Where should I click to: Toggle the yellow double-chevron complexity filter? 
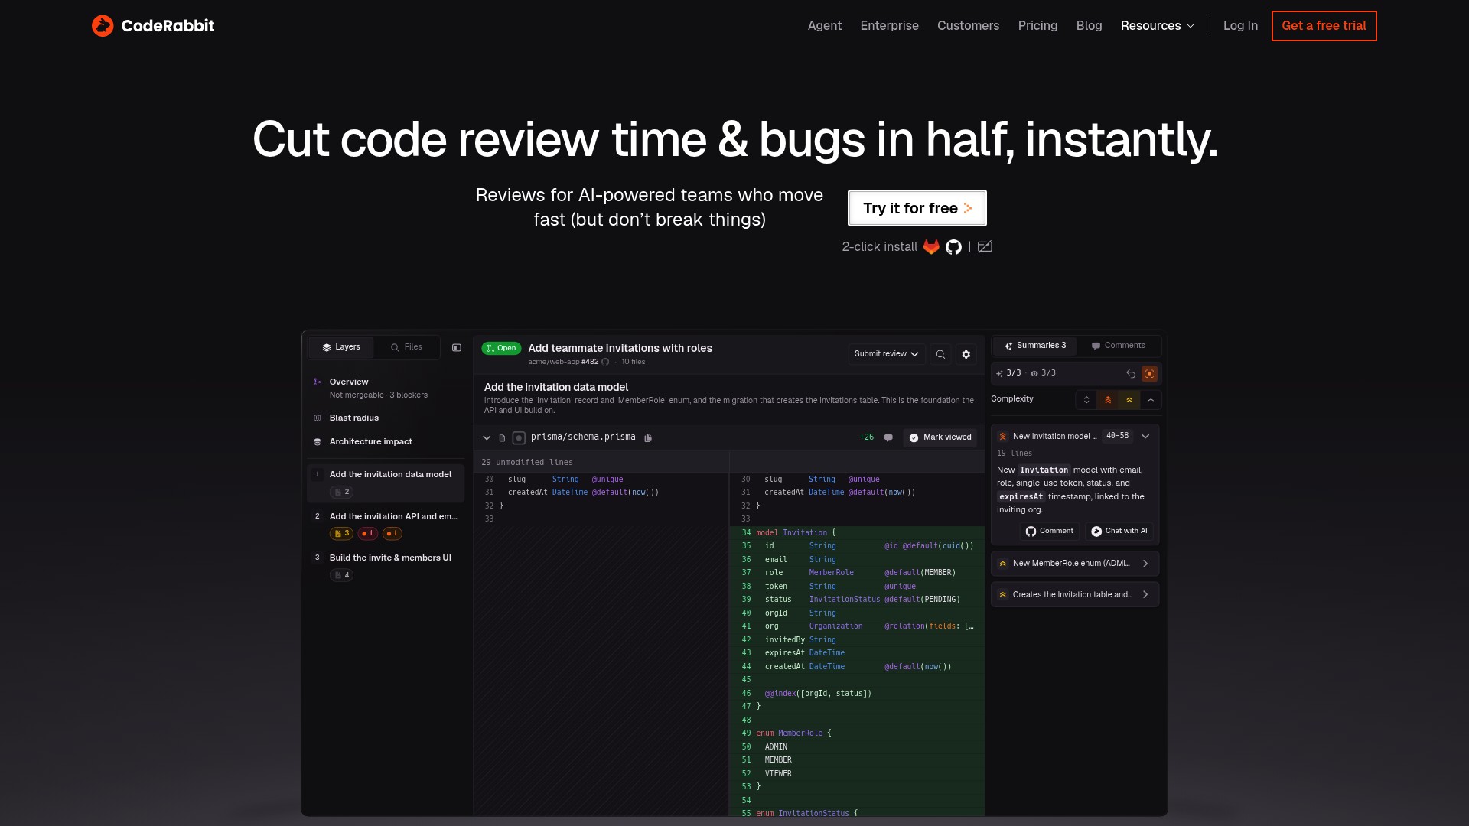1129,399
